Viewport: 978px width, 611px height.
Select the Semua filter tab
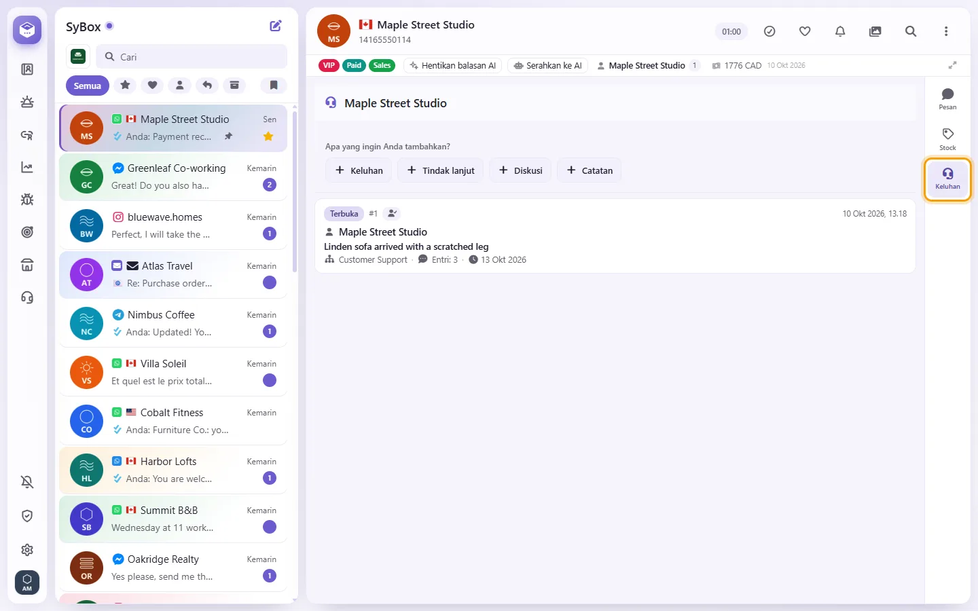point(88,86)
